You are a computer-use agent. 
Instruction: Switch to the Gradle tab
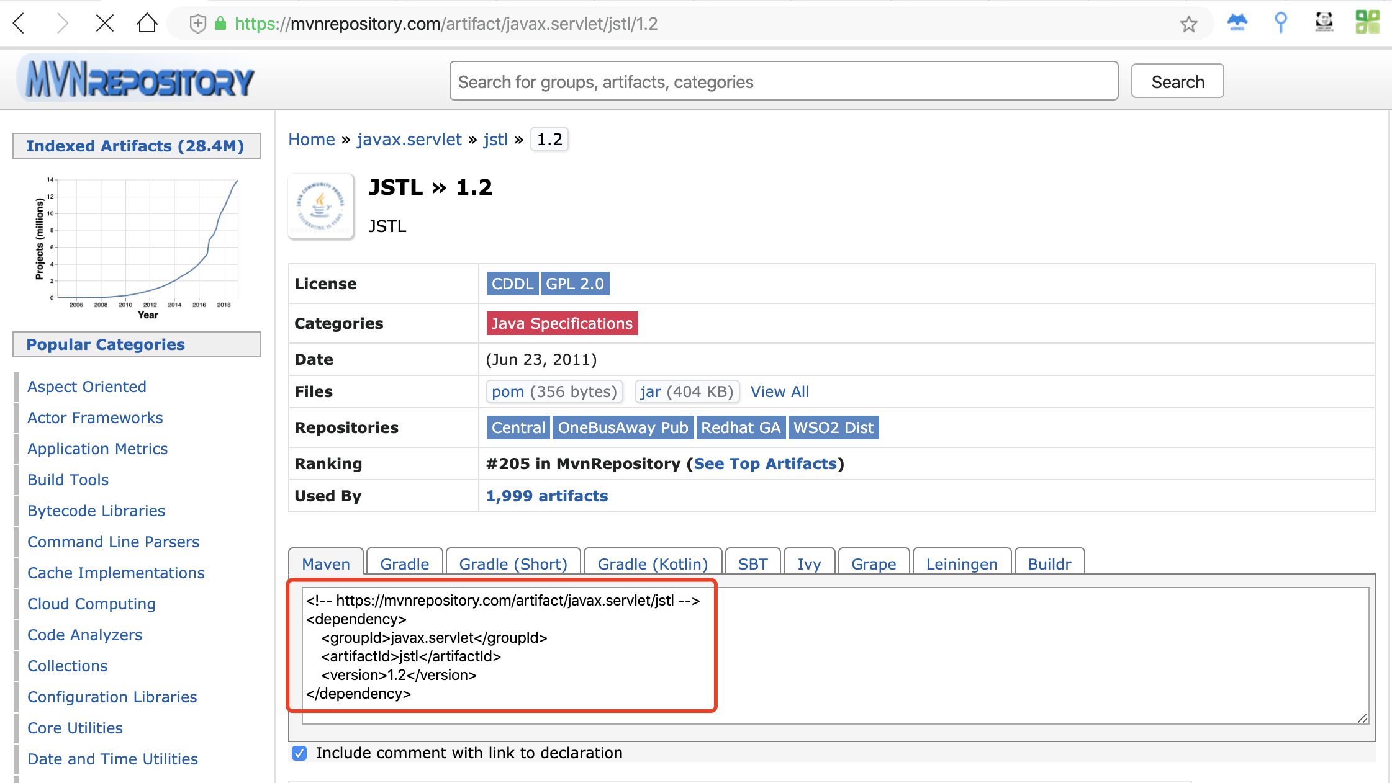(x=404, y=563)
